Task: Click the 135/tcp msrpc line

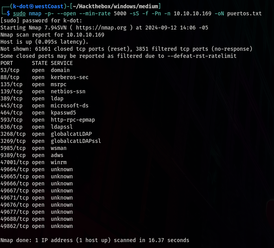Action: click(33, 84)
